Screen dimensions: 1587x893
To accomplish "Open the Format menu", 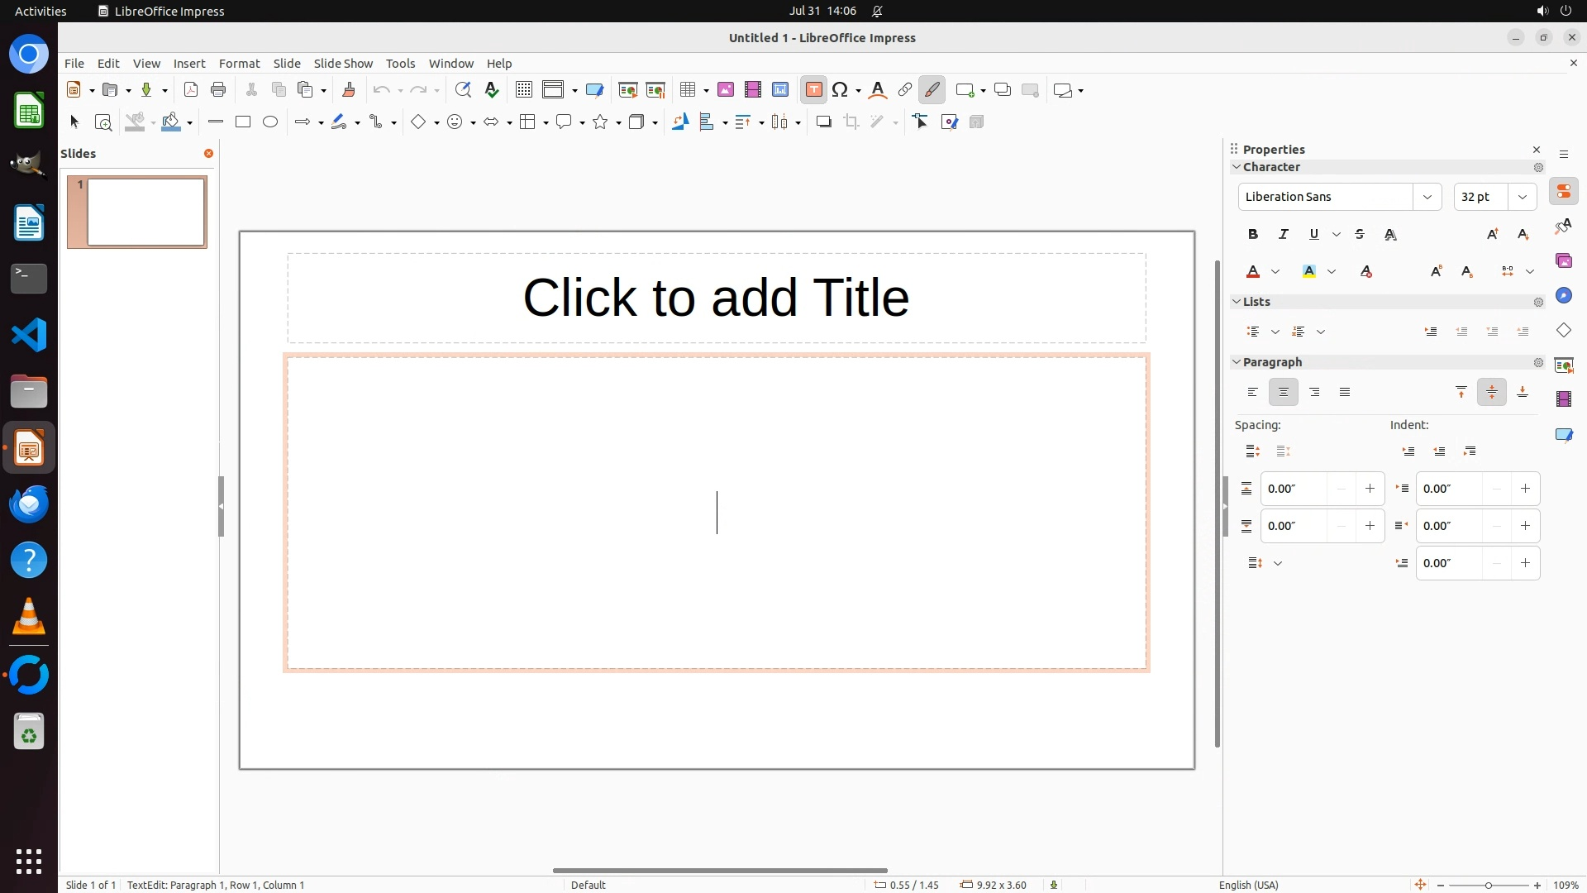I will coord(239,64).
